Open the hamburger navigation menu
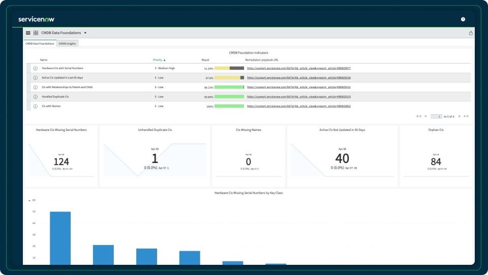The image size is (488, 275). [x=28, y=33]
